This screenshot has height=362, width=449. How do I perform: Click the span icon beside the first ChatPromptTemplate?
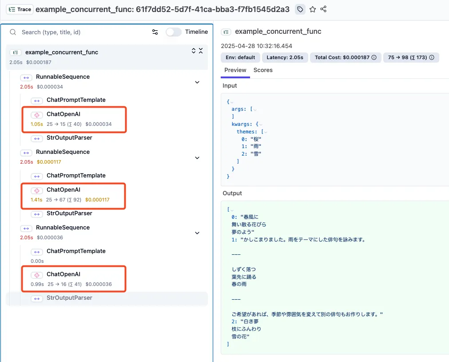pyautogui.click(x=37, y=101)
